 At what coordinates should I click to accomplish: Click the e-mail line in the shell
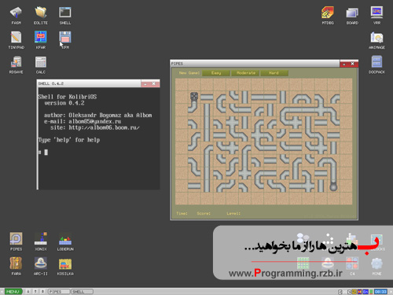pos(83,121)
